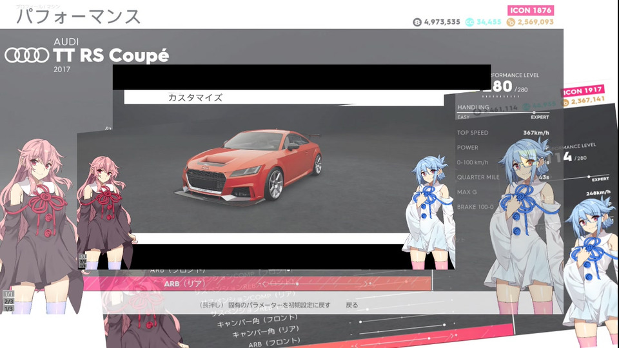Click the followers icon beside 2,367,141

(x=565, y=102)
